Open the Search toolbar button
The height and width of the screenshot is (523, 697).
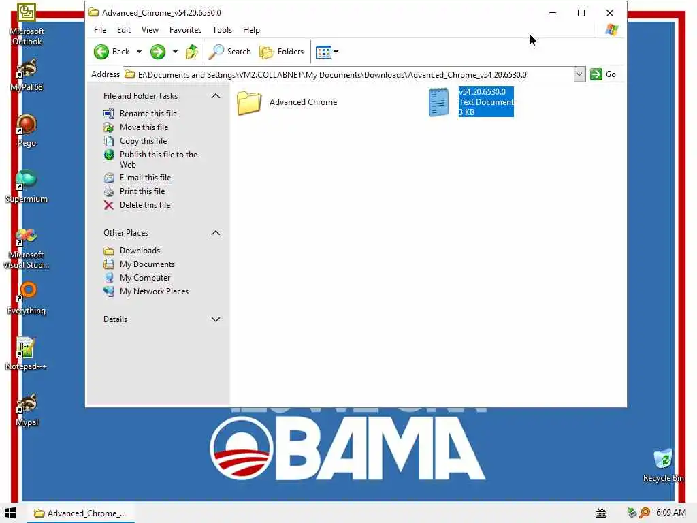pyautogui.click(x=230, y=52)
